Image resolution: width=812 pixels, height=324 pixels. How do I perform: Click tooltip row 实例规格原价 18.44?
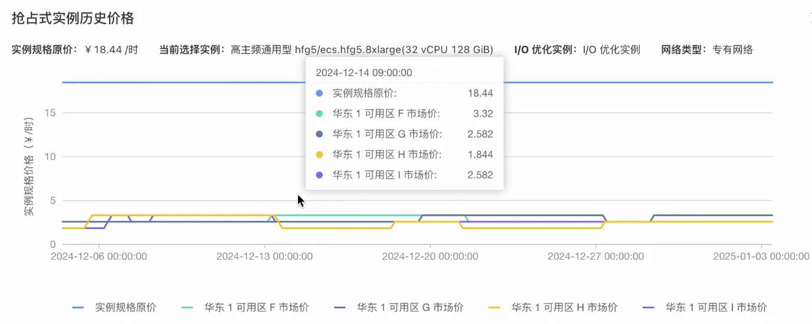pos(404,93)
